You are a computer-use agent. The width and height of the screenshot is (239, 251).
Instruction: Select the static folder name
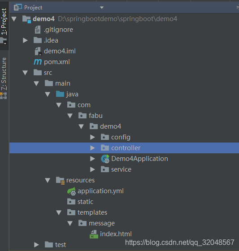85,202
